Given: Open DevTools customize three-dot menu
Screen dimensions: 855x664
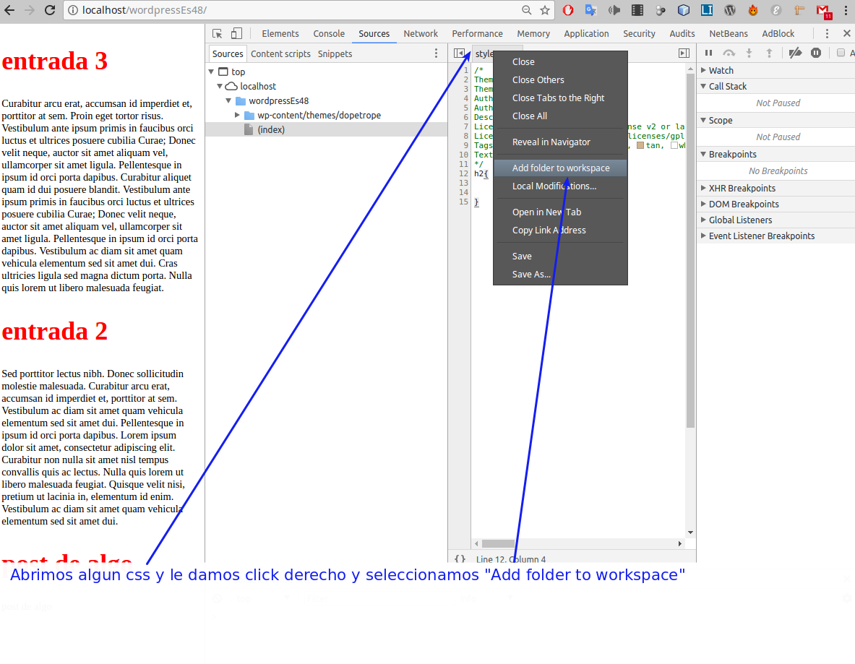Looking at the screenshot, I should [827, 33].
